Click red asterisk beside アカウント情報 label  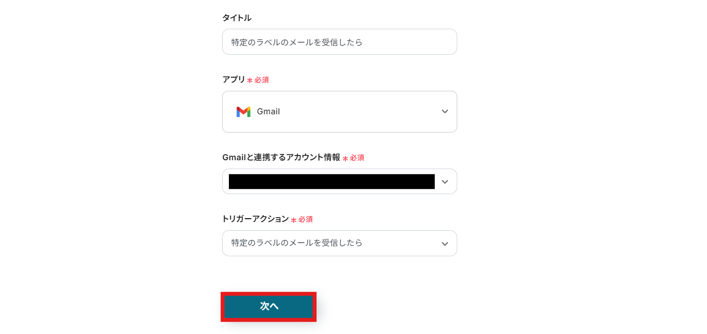point(345,158)
